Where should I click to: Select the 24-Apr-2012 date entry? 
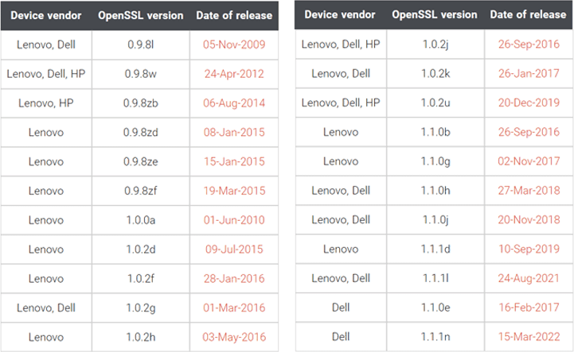tap(233, 73)
